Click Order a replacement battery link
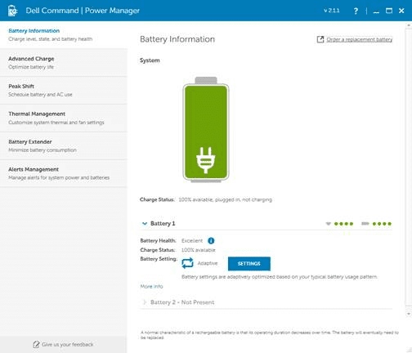Viewport: 412px width, 353px height. pyautogui.click(x=360, y=40)
